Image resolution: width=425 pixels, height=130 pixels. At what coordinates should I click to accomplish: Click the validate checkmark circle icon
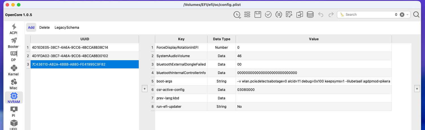click(x=268, y=15)
